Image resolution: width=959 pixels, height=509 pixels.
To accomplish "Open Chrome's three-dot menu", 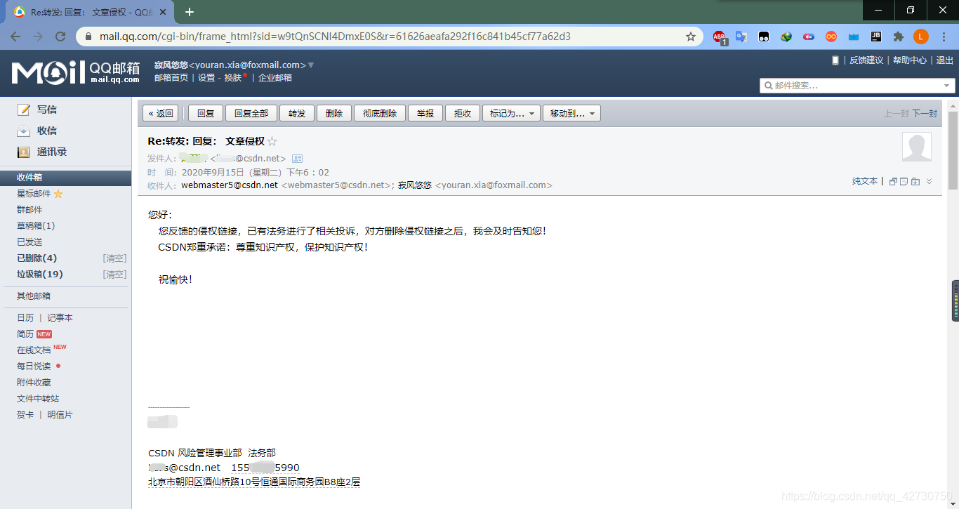I will (x=944, y=37).
